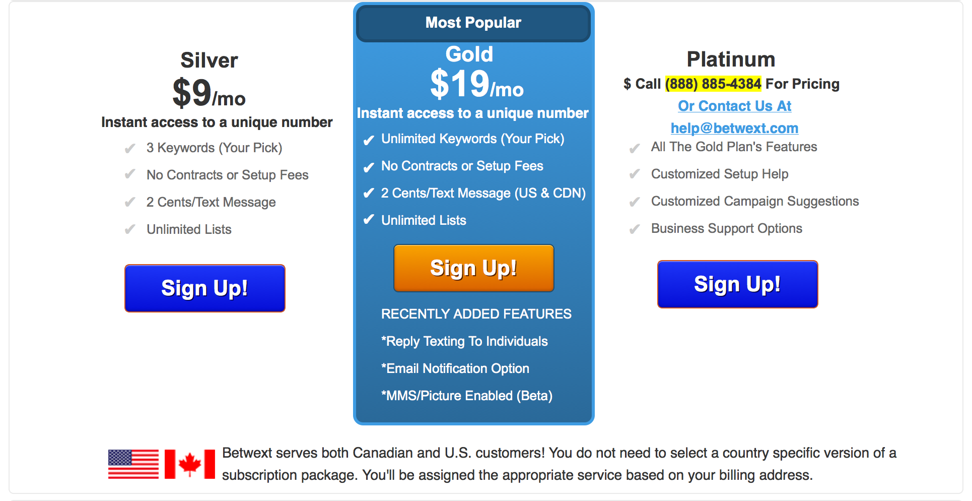Click checkmark next to All The Gold Plan's Features
Viewport: 972px width, 501px height.
tap(635, 148)
